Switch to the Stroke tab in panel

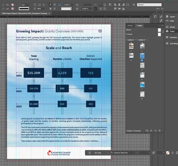[x=130, y=25]
